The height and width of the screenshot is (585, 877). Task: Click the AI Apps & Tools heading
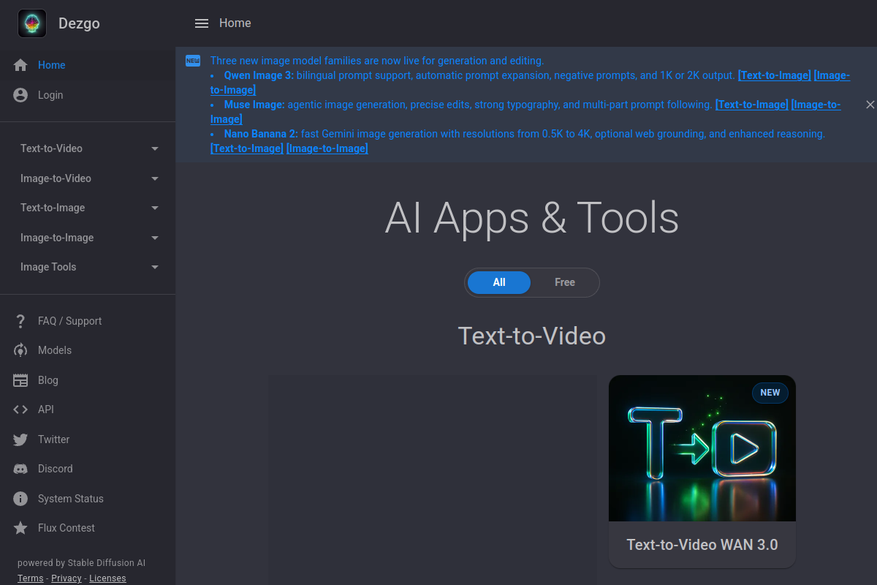[532, 217]
